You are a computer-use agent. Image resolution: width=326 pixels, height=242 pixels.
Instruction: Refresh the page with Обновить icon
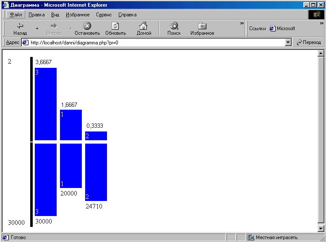click(x=115, y=26)
